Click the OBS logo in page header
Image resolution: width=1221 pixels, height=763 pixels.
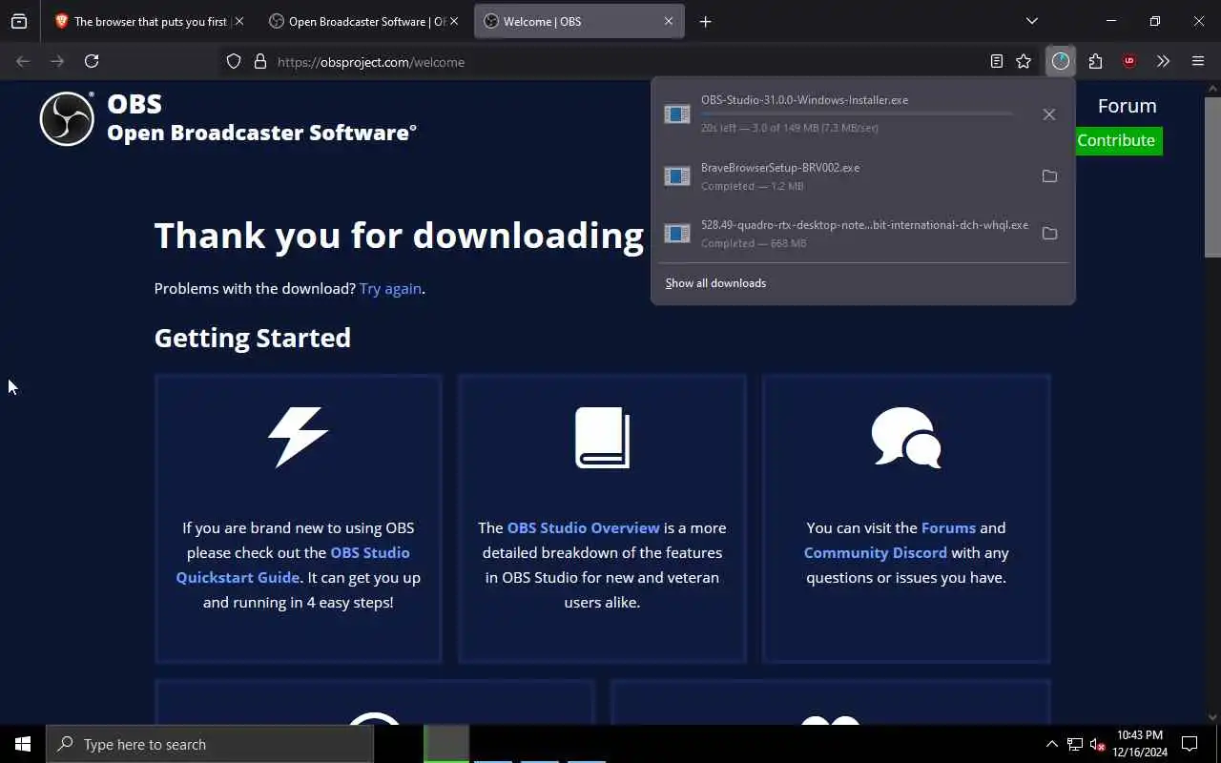67,119
